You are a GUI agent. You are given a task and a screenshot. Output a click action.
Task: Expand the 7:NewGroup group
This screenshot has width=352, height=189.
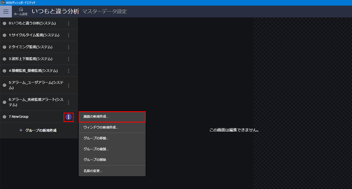4,117
